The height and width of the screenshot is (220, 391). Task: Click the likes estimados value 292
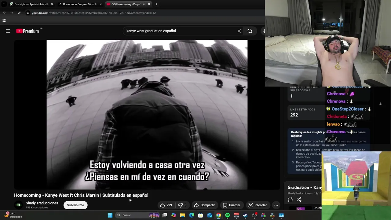click(x=294, y=115)
